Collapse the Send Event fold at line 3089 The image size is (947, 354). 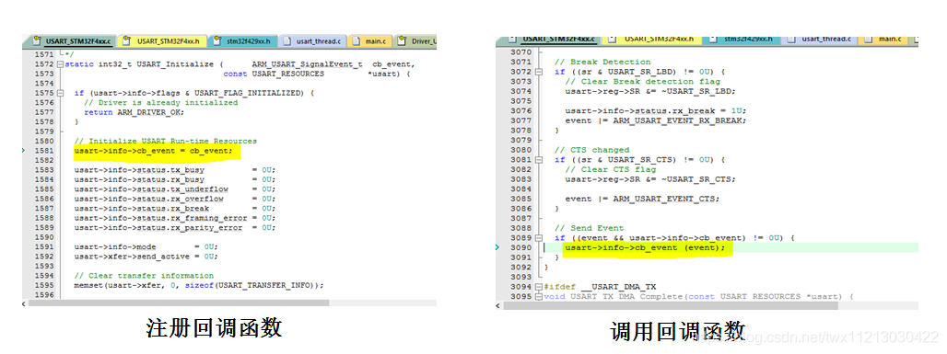pyautogui.click(x=539, y=238)
